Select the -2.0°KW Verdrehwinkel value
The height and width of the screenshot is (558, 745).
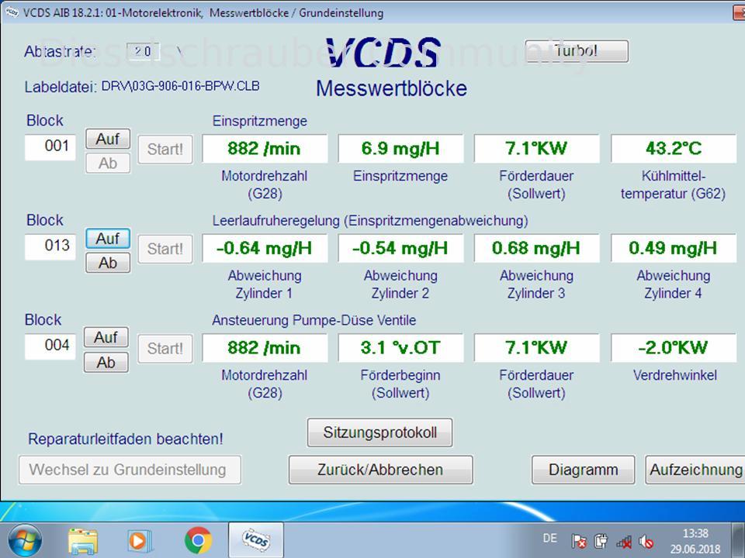pyautogui.click(x=674, y=348)
